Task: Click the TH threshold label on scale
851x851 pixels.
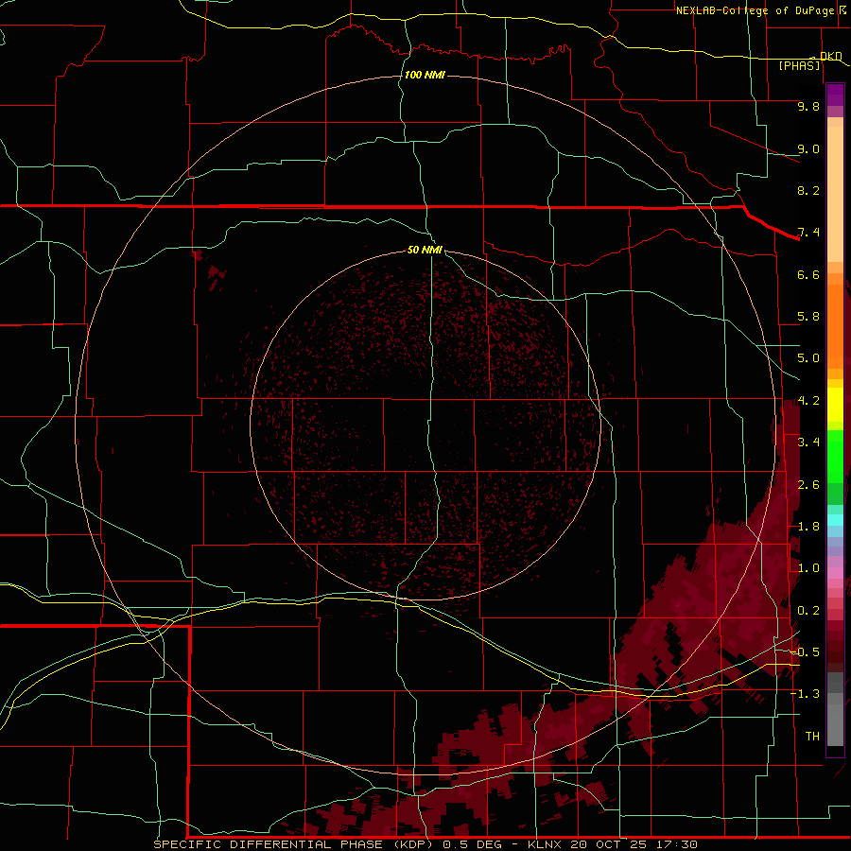Action: click(x=812, y=737)
